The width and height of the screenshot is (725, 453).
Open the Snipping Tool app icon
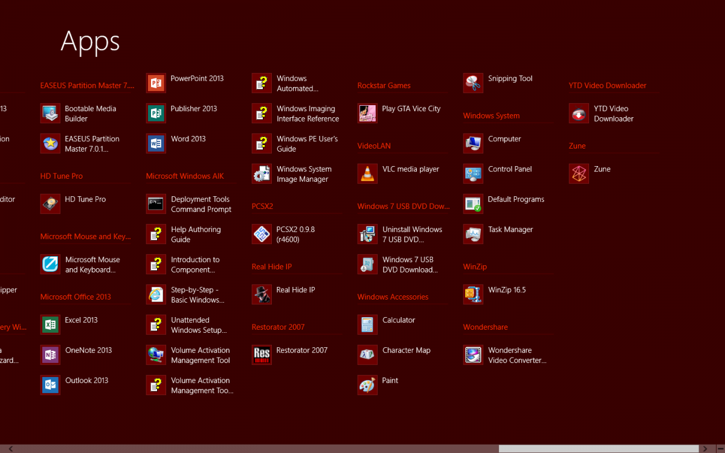point(473,83)
